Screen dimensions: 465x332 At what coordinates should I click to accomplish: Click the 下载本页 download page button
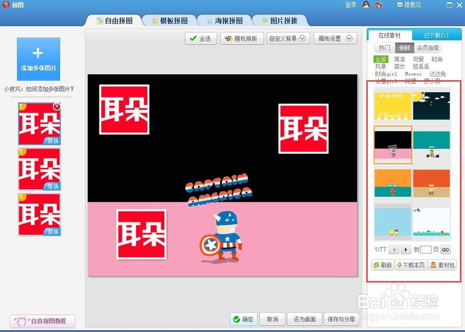pos(411,265)
